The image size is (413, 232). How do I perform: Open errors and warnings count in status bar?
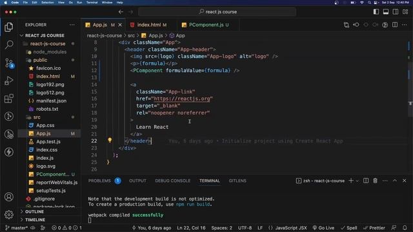[x=66, y=227]
